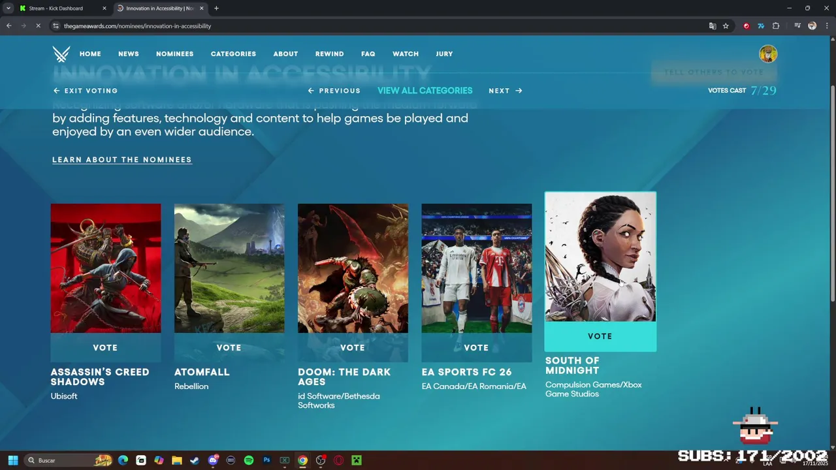Bookmark this page with the star icon
Screen dimensions: 836x470
coord(726,26)
